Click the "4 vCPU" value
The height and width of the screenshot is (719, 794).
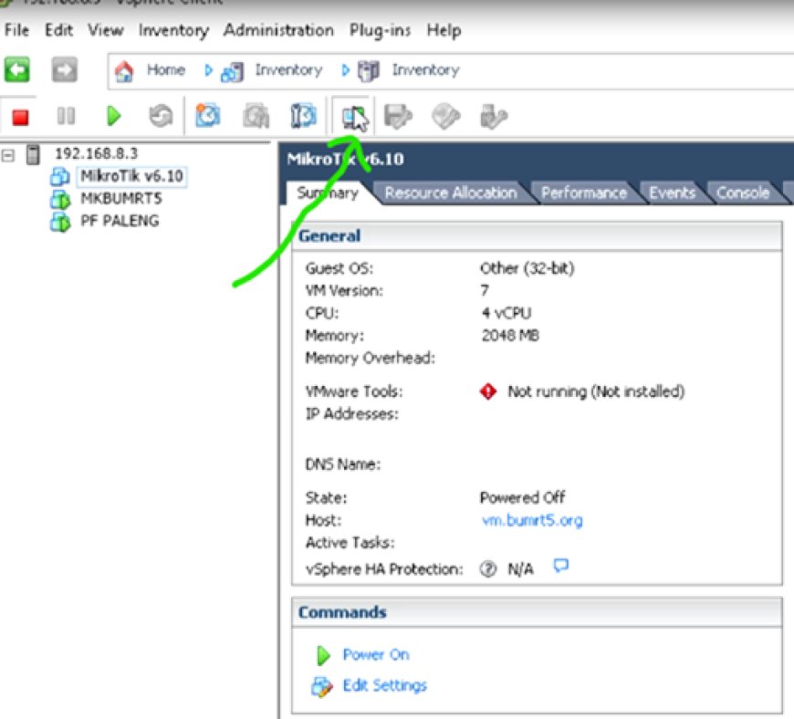(507, 313)
